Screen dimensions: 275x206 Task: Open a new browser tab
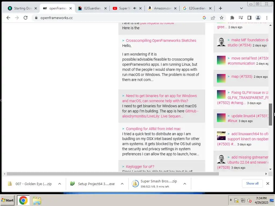click(x=220, y=8)
